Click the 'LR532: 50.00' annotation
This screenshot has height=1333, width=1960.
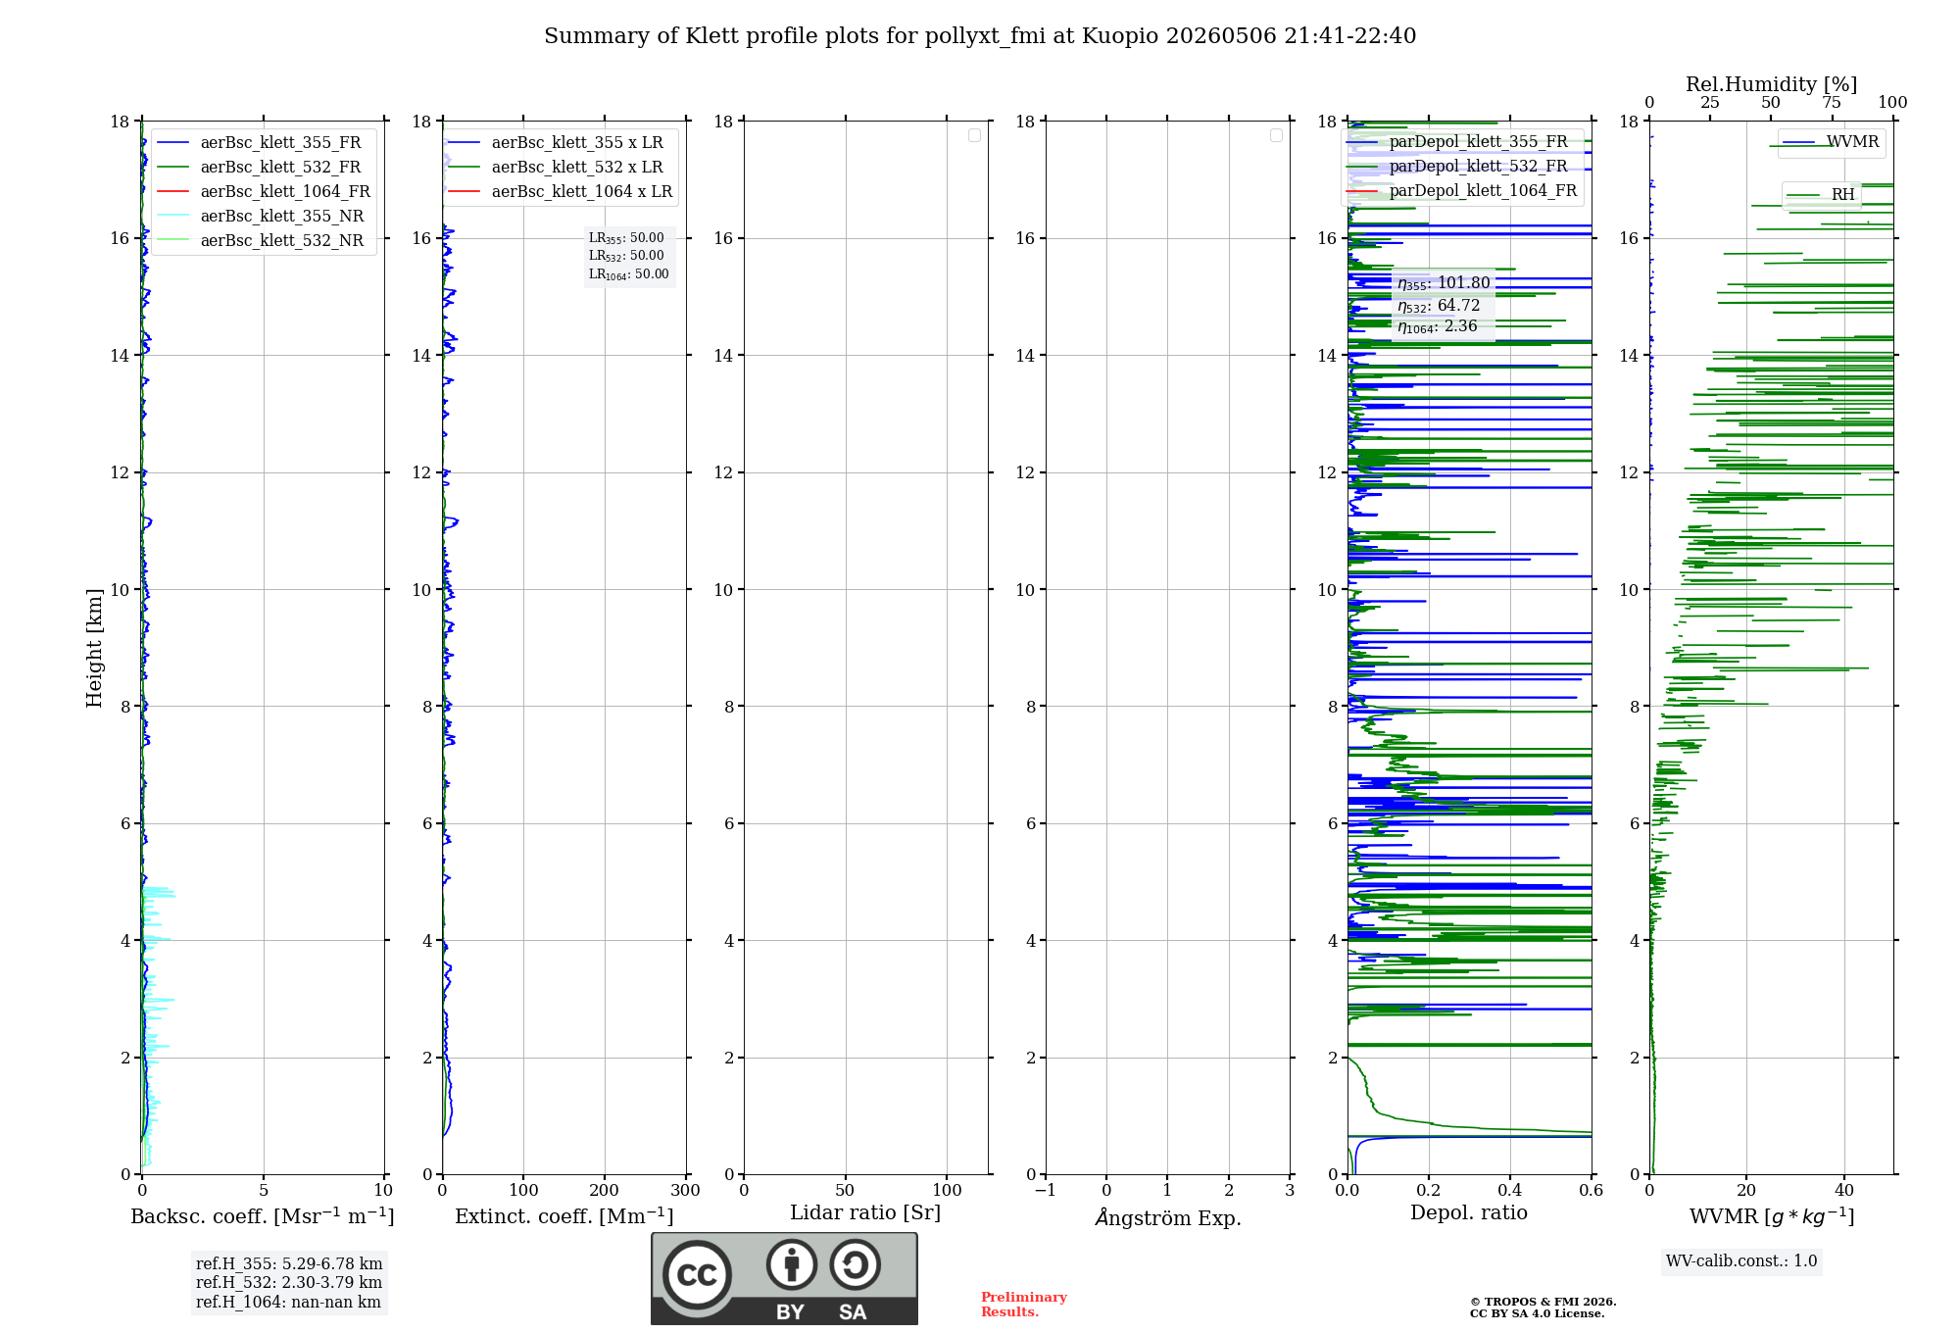click(626, 256)
